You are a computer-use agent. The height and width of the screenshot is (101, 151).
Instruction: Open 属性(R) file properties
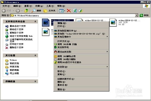(x=81, y=89)
